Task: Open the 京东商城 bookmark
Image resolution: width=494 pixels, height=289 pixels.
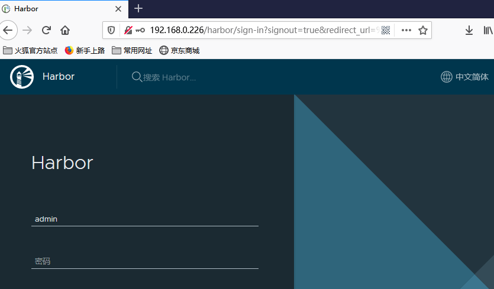Action: click(179, 50)
